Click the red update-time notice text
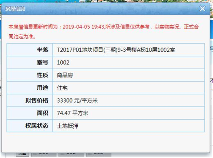Screen dimensions: 213x158 [x=104, y=31]
